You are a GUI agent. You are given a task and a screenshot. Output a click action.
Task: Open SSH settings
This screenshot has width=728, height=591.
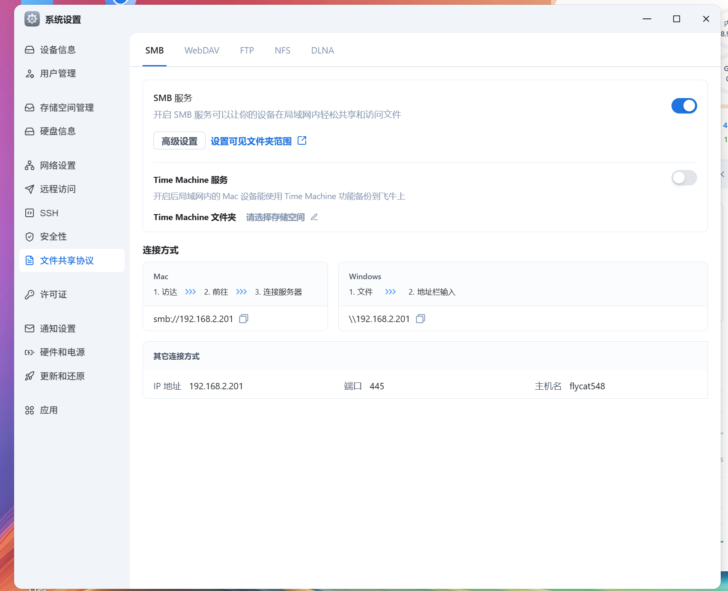[x=49, y=213]
